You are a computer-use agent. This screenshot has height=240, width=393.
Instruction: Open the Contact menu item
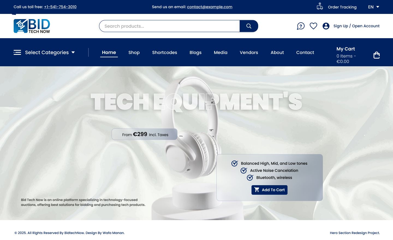click(x=305, y=52)
